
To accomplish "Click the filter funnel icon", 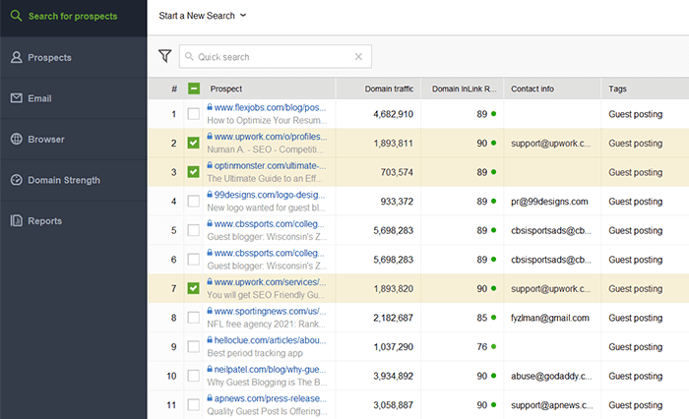I will pos(165,56).
